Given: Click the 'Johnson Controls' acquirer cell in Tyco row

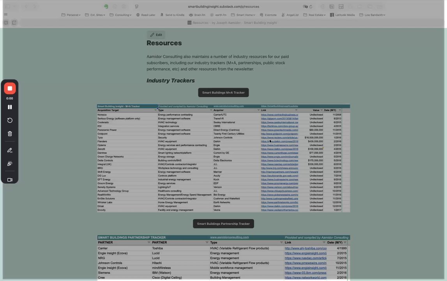Looking at the screenshot, I should (x=223, y=138).
